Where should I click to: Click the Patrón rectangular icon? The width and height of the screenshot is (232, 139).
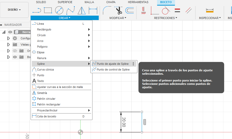34,104
